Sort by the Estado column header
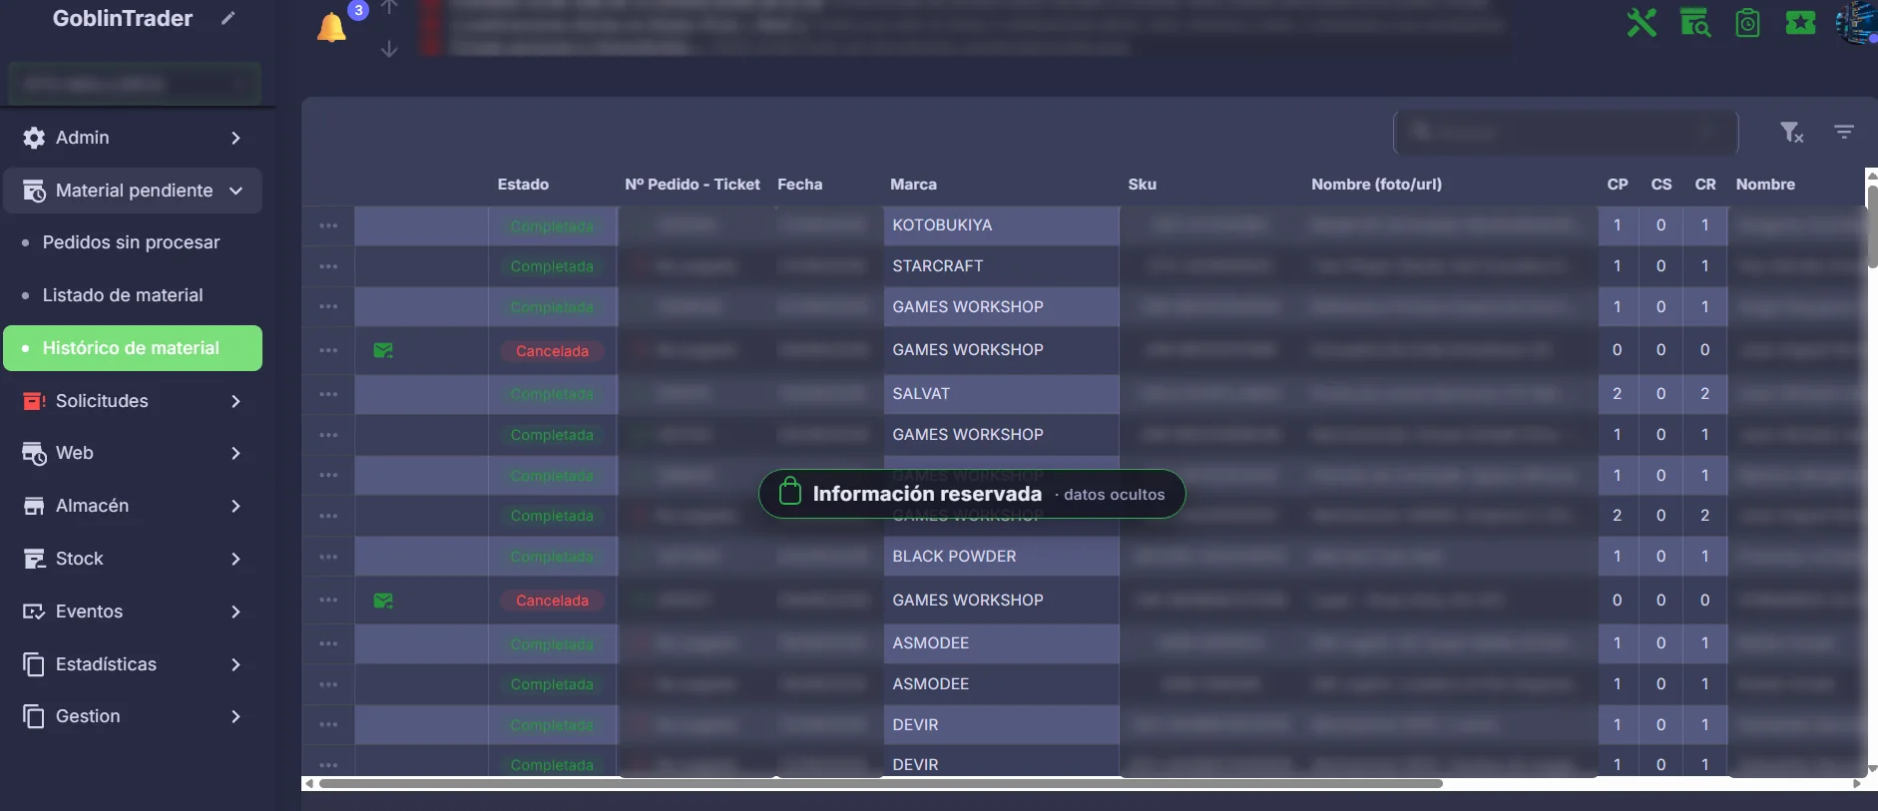The image size is (1878, 811). 523,185
